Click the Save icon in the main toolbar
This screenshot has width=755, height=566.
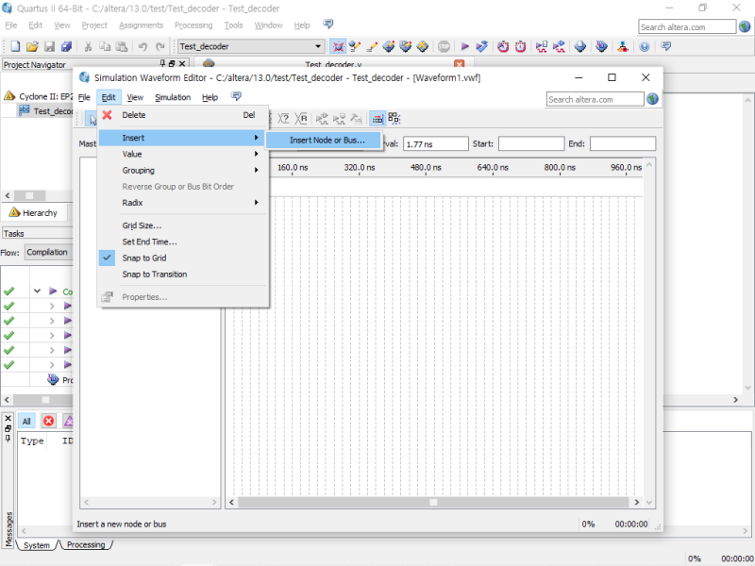[x=50, y=47]
